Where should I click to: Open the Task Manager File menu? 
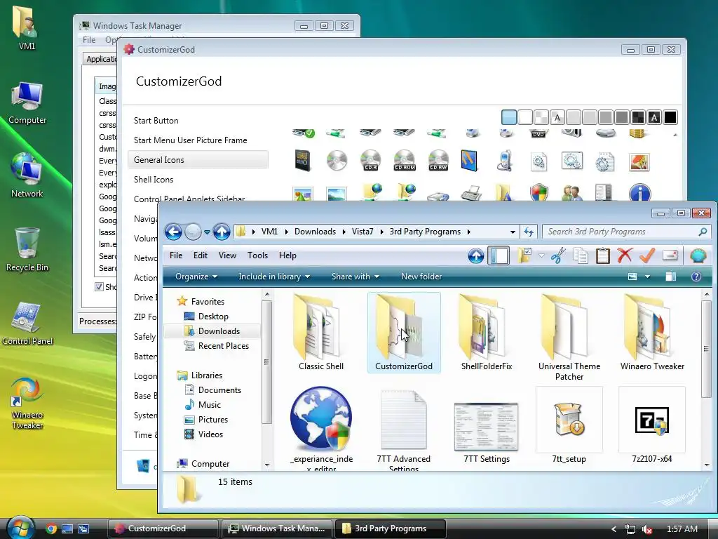pyautogui.click(x=89, y=40)
